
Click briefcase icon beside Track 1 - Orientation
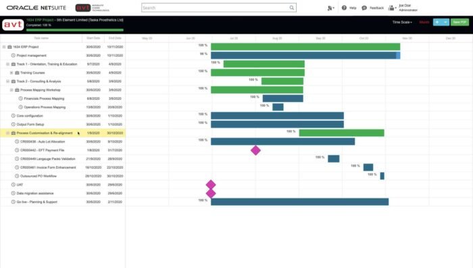coord(14,64)
